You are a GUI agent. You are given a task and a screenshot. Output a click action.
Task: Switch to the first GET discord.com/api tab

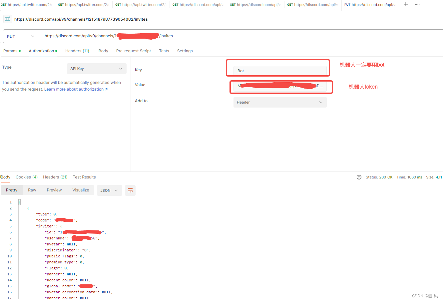coord(198,5)
